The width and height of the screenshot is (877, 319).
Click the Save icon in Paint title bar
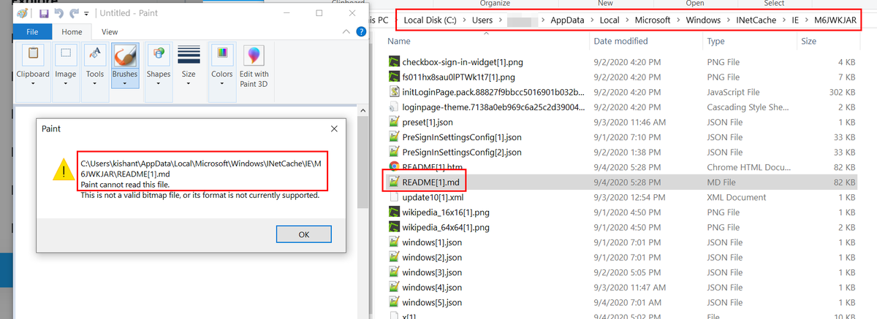[x=44, y=14]
